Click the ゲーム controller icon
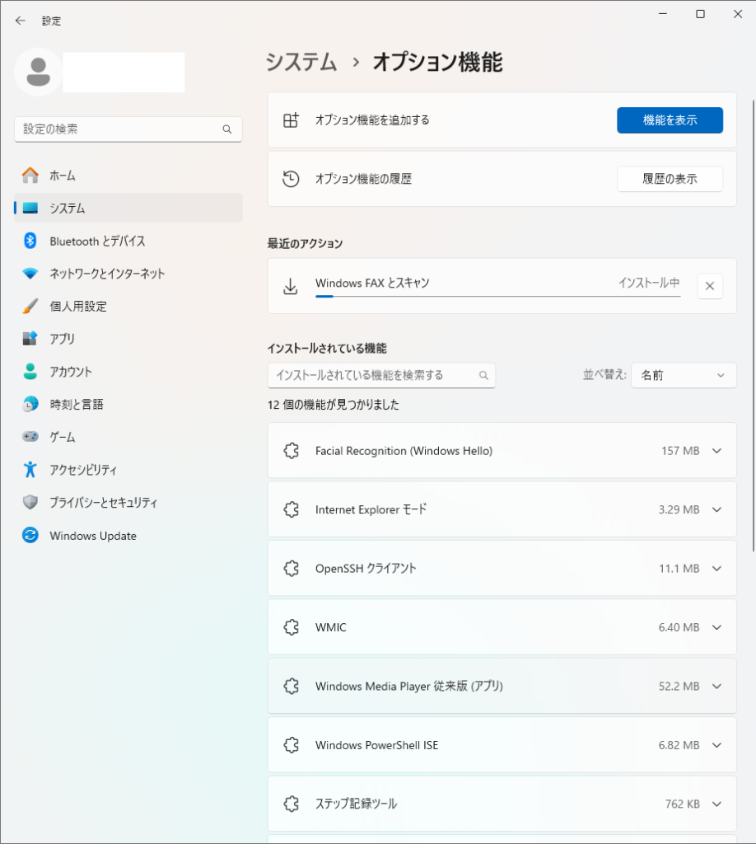This screenshot has height=844, width=756. [30, 437]
